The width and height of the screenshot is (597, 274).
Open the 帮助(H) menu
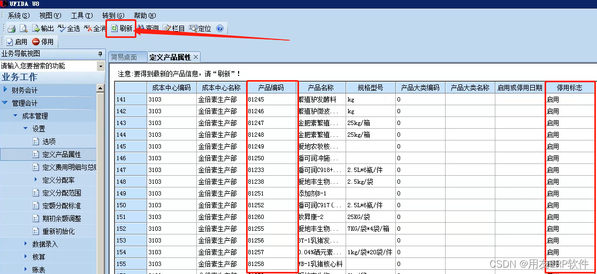click(x=144, y=15)
